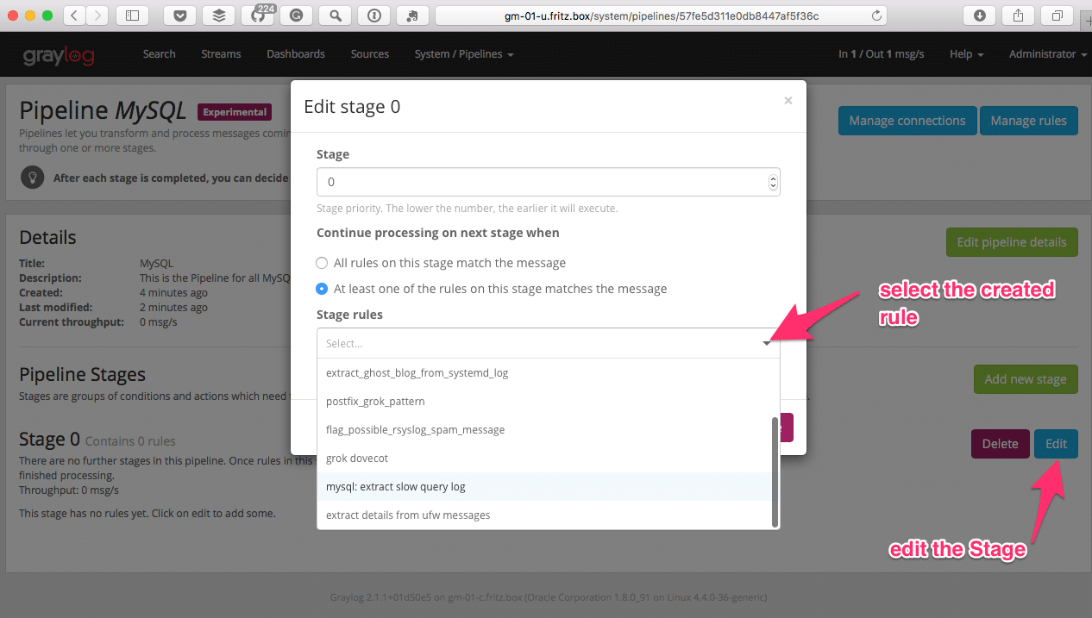Click the In/Out msg/s throughput indicator
This screenshot has height=618, width=1092.
(x=881, y=53)
